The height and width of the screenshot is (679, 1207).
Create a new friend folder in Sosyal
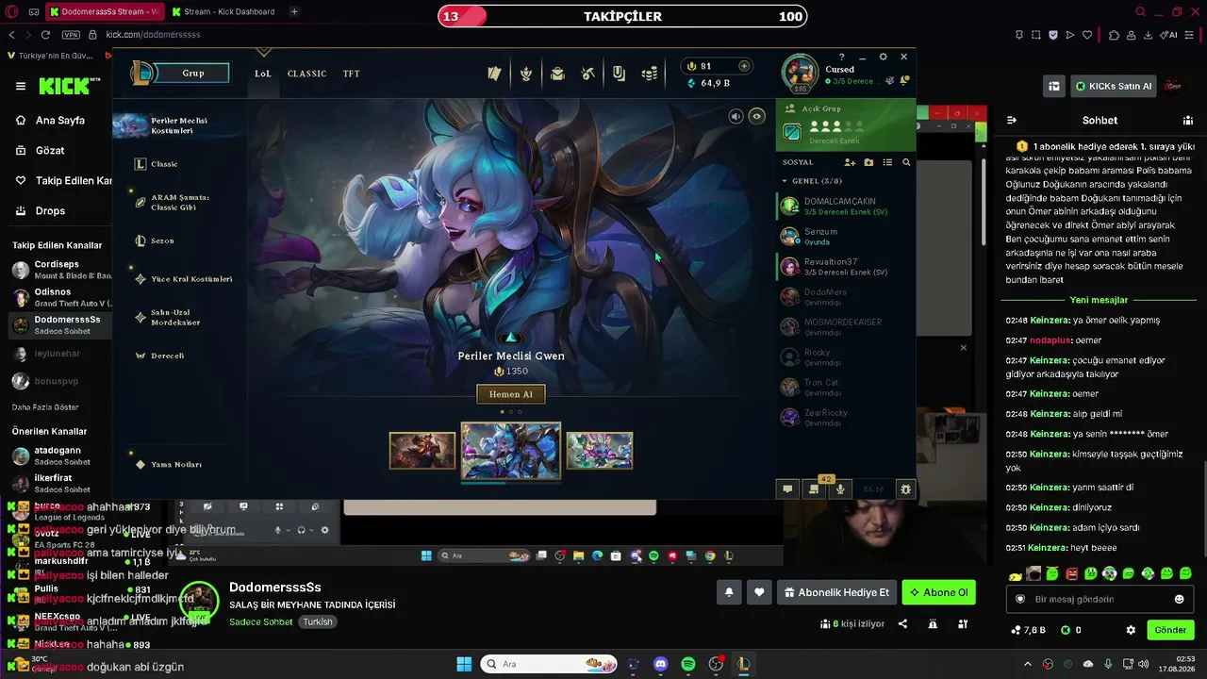[868, 162]
